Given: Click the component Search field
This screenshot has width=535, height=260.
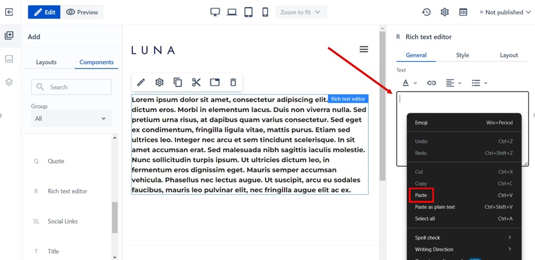Looking at the screenshot, I should point(71,87).
